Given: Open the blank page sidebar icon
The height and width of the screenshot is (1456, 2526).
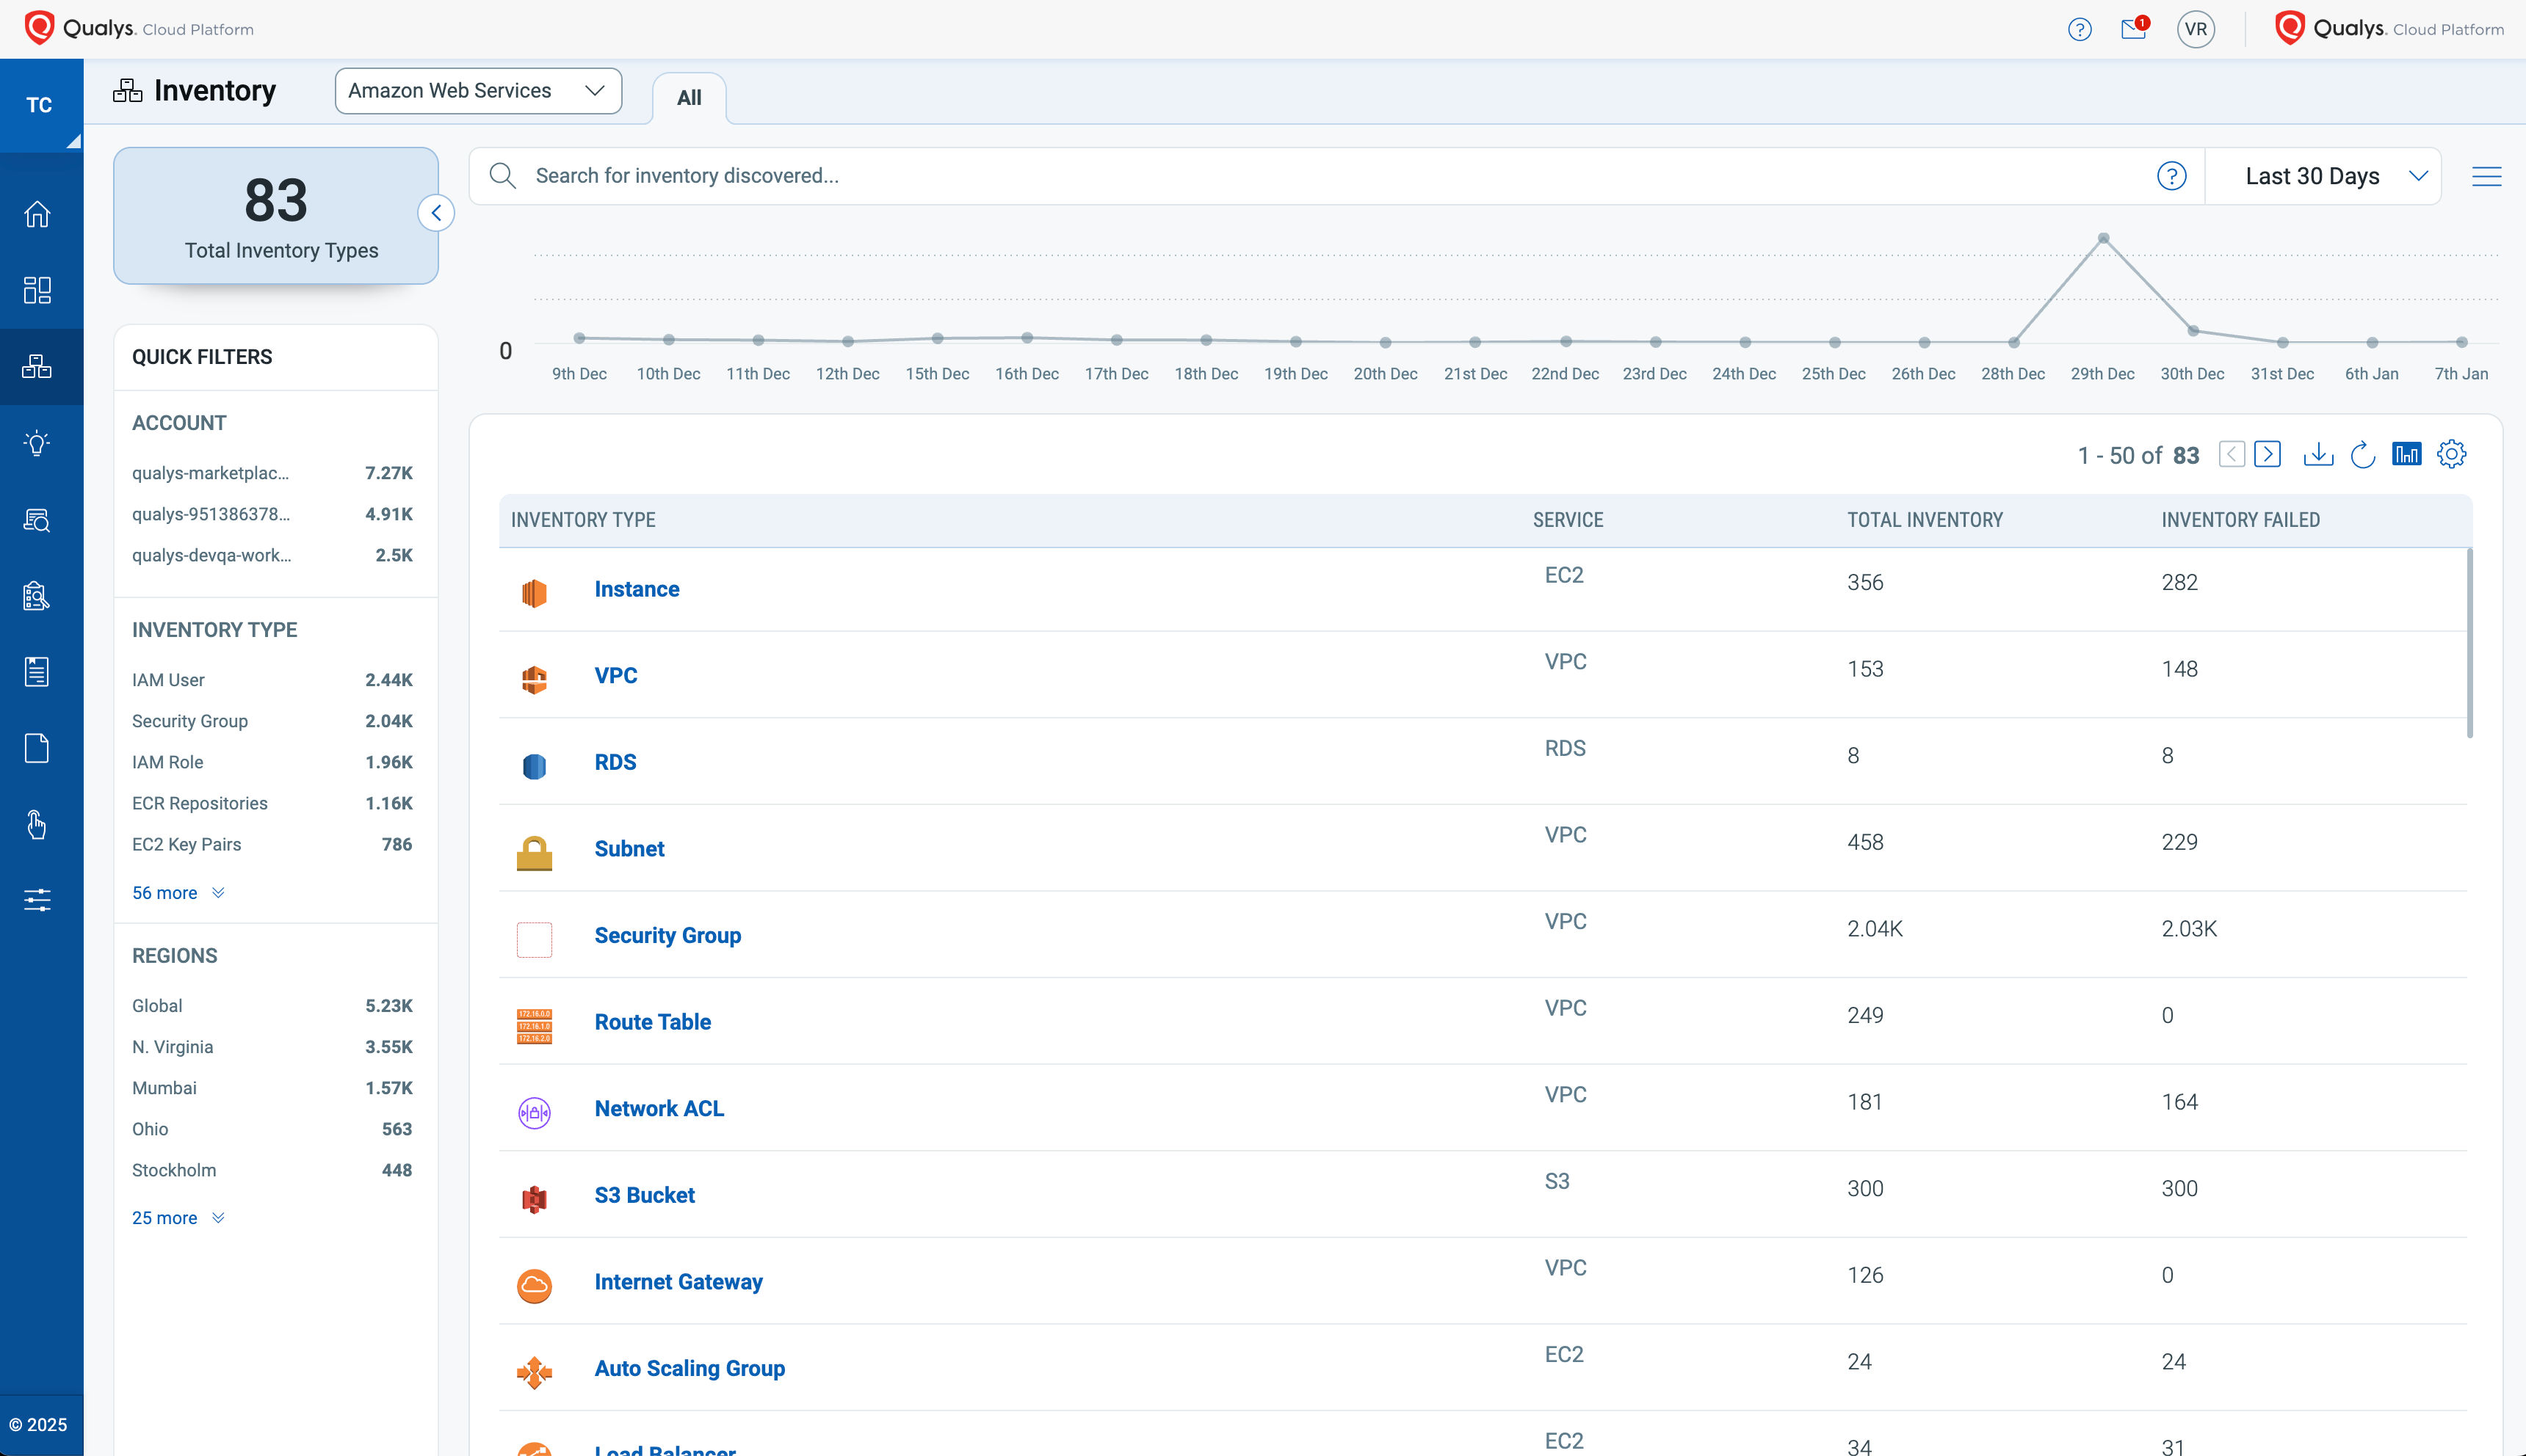Looking at the screenshot, I should pyautogui.click(x=37, y=748).
